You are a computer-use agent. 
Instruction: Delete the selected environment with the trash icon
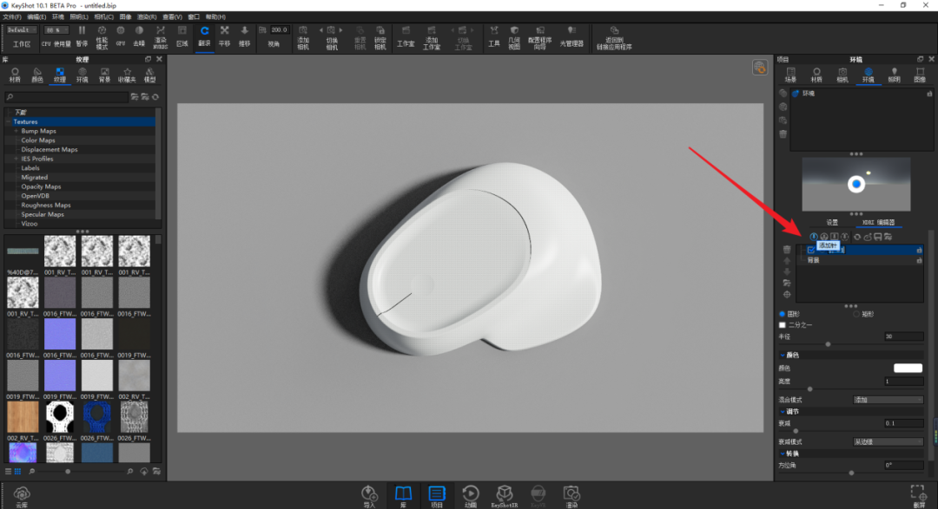click(783, 134)
